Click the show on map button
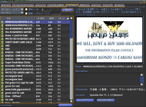Image resolution: width=146 pixels, height=107 pixels. [x=106, y=100]
